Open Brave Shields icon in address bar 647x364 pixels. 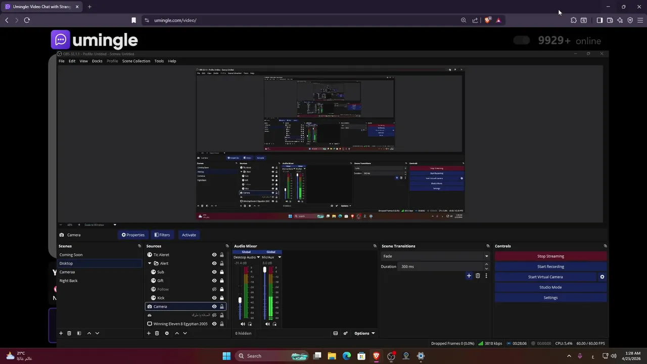pyautogui.click(x=487, y=20)
